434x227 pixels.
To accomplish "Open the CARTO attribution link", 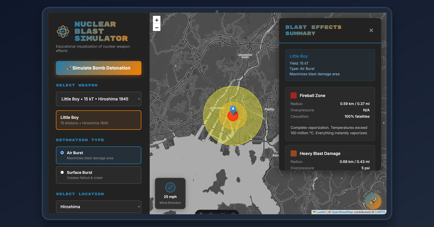I will point(380,212).
